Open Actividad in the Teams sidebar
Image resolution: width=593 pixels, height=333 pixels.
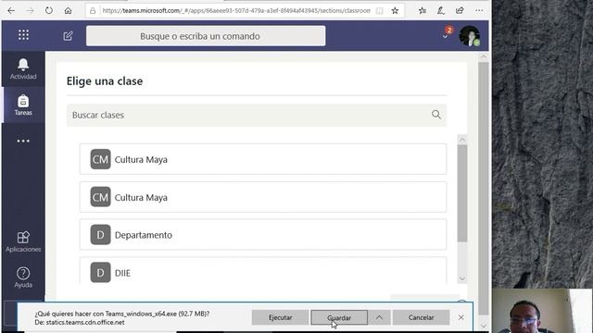(x=23, y=68)
